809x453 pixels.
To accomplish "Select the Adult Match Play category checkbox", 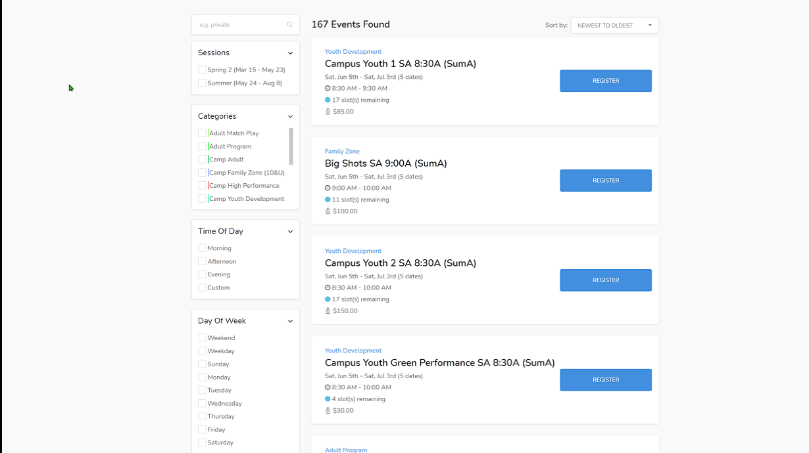I will tap(201, 133).
